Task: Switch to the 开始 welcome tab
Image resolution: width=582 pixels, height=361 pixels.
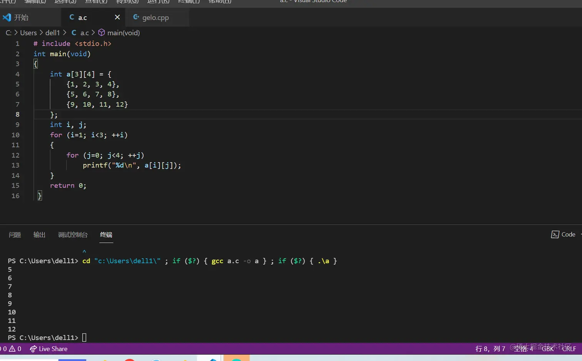Action: point(21,17)
